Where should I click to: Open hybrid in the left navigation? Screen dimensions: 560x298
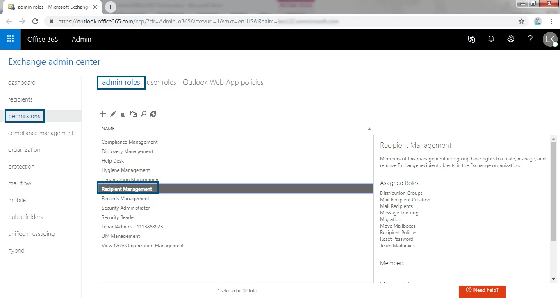tap(16, 251)
